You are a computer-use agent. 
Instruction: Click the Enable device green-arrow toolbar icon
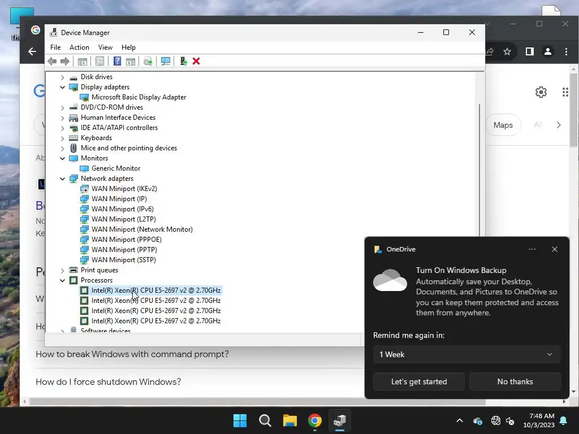pyautogui.click(x=183, y=61)
